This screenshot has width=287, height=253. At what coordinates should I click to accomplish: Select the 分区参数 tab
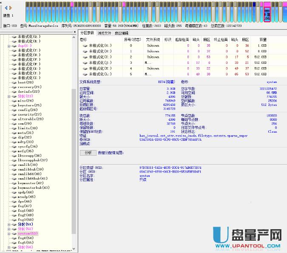(87, 33)
